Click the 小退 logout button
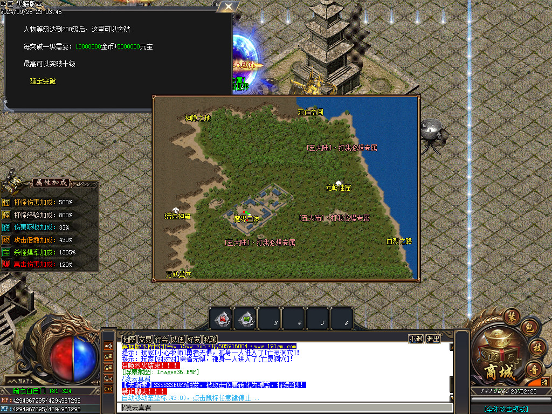Viewport: 552px width, 414px height. (416, 339)
